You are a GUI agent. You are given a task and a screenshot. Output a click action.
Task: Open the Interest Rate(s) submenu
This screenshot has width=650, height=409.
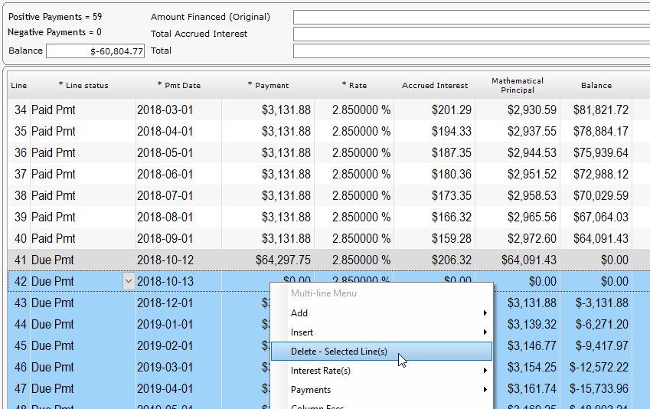tap(381, 371)
